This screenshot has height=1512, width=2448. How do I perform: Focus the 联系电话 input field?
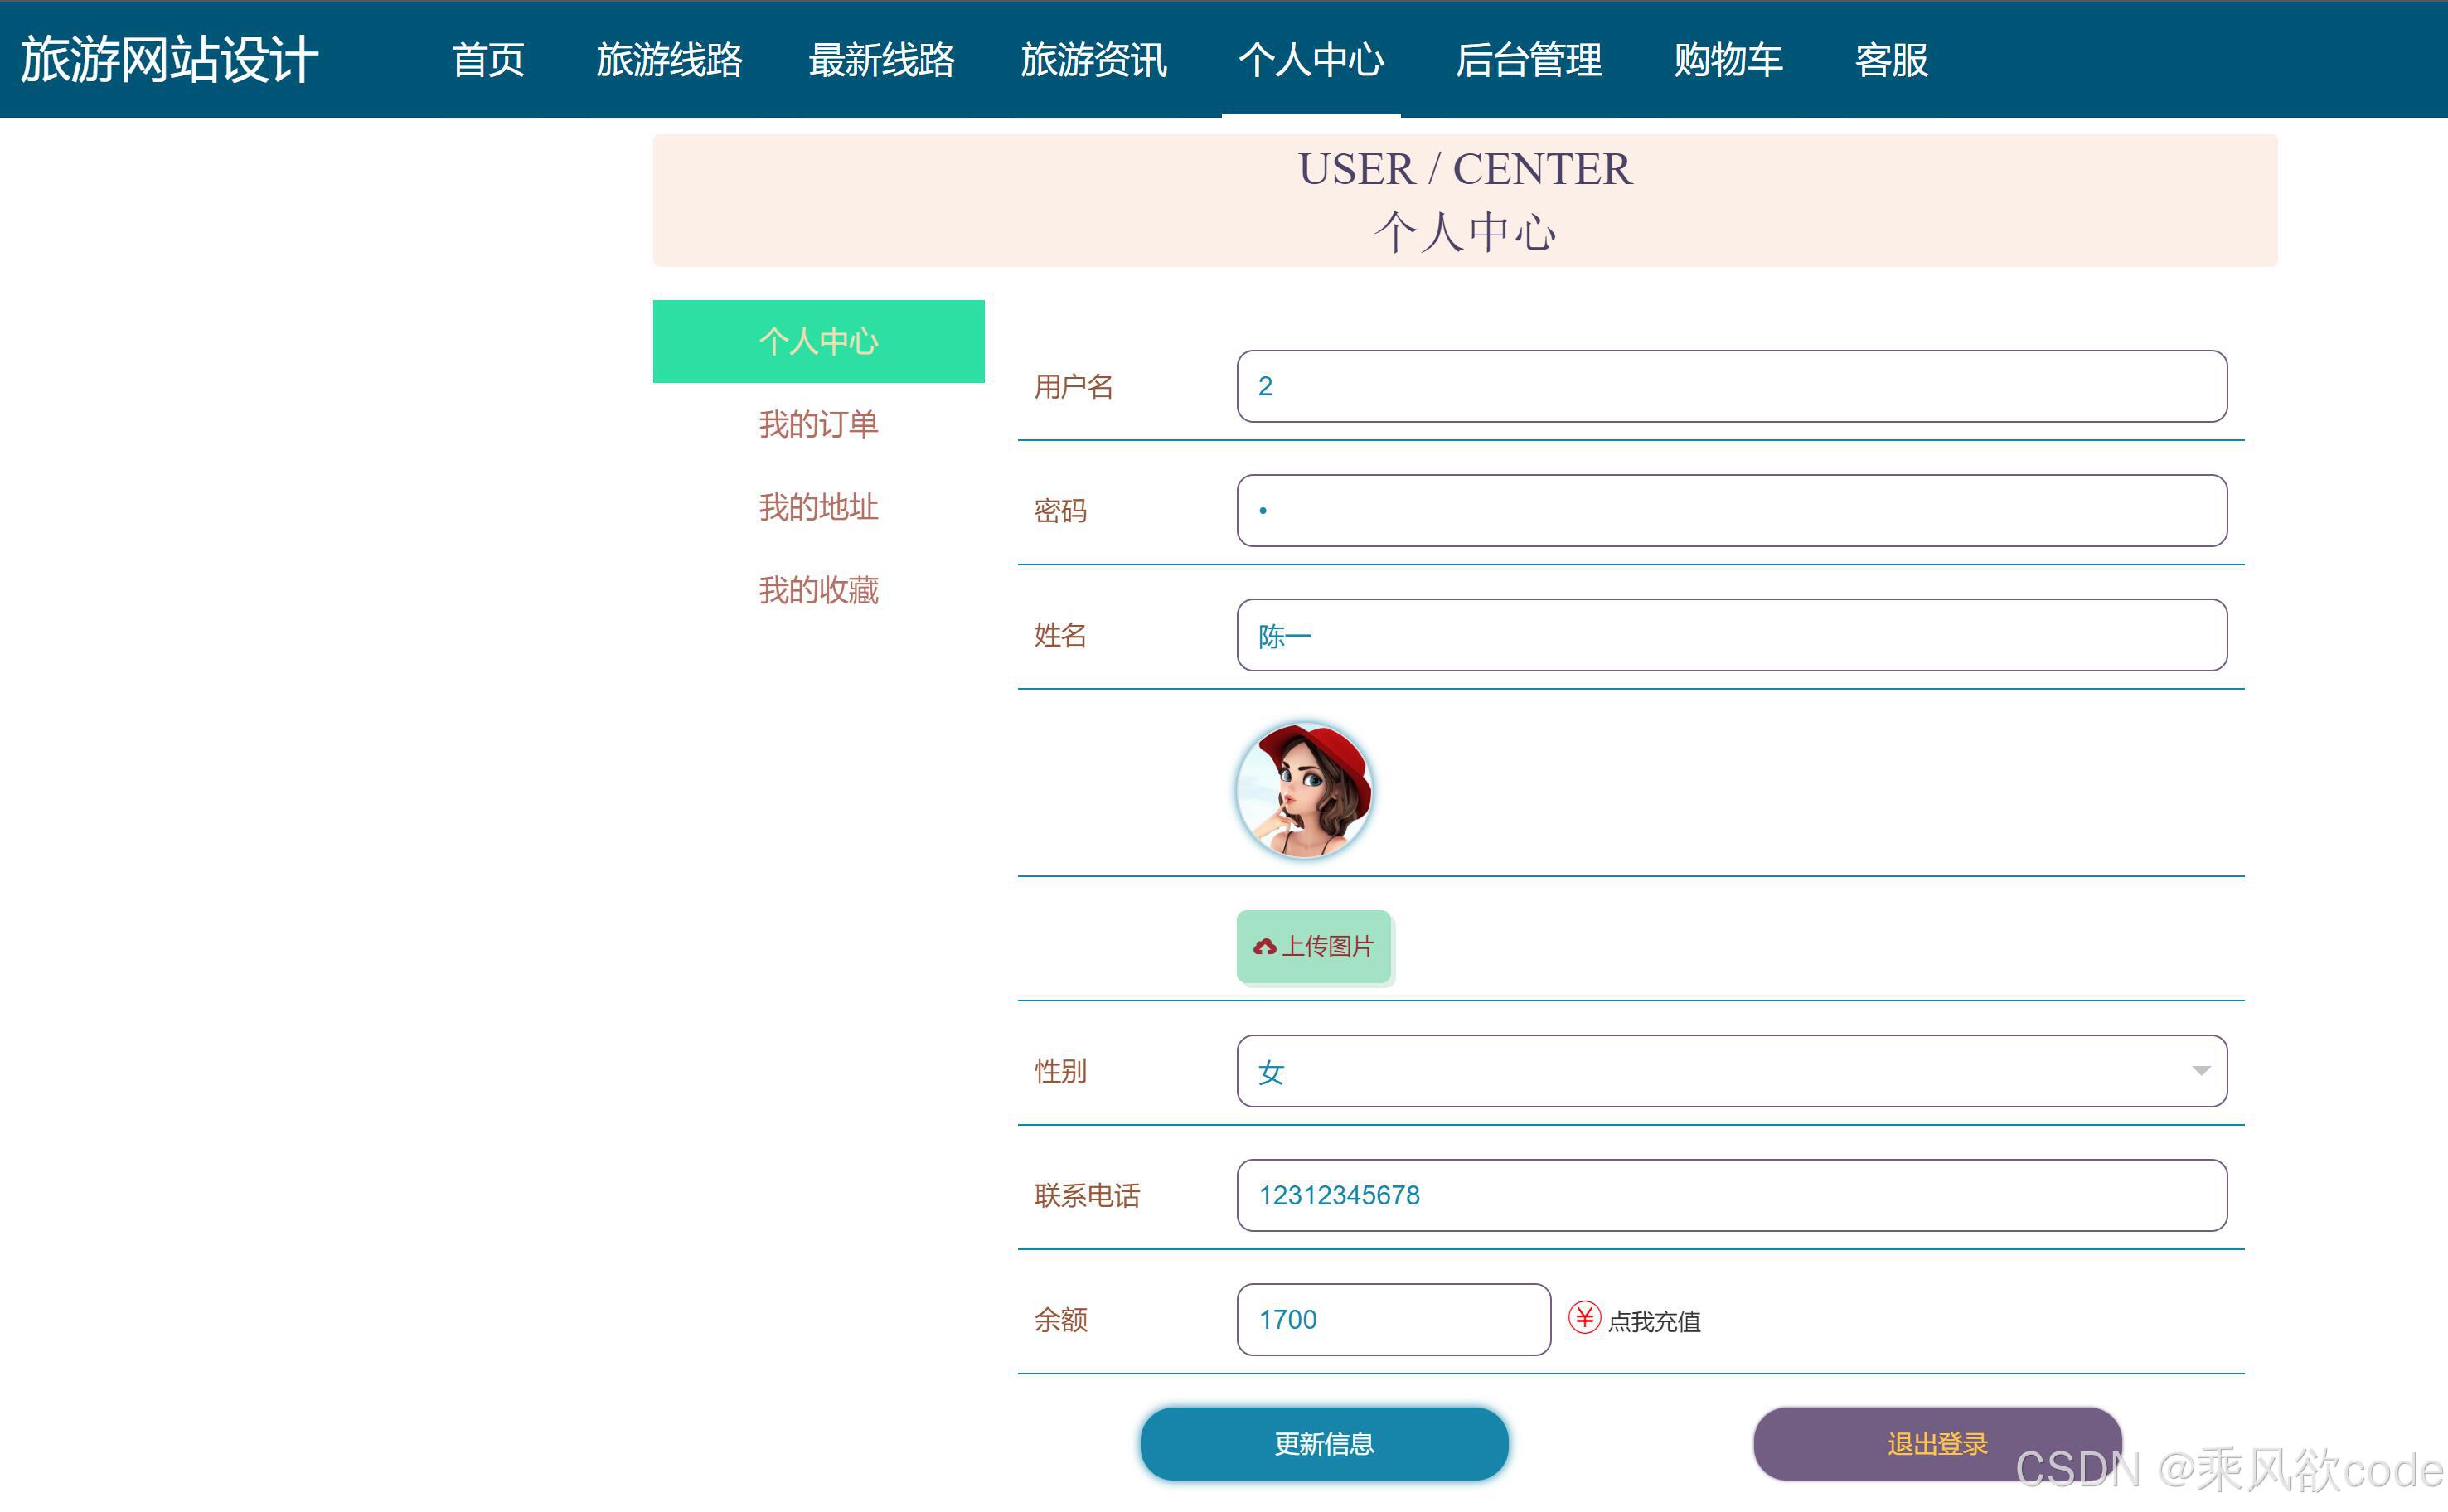(x=1731, y=1195)
